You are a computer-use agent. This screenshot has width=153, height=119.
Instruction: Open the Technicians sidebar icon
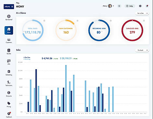(9, 82)
